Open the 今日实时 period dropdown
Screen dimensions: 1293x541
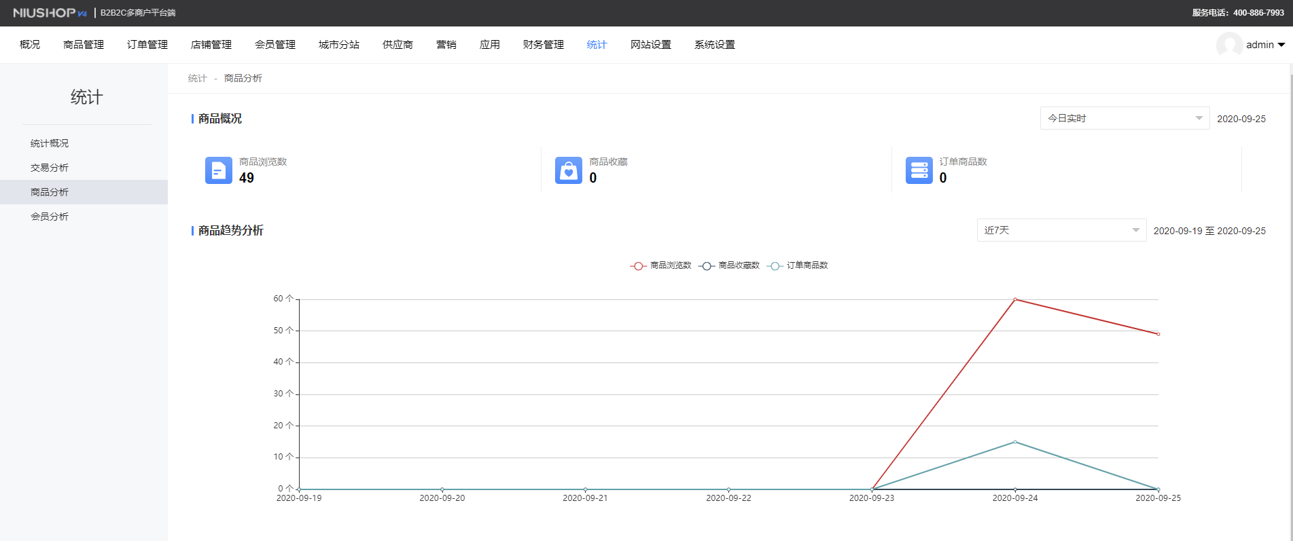[x=1124, y=118]
